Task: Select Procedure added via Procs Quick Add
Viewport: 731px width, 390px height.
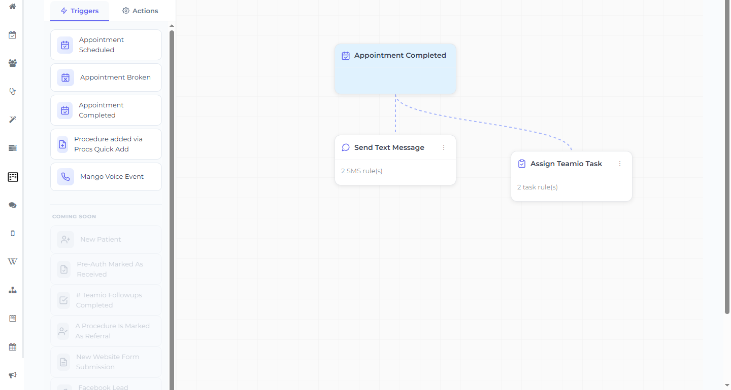Action: (106, 144)
